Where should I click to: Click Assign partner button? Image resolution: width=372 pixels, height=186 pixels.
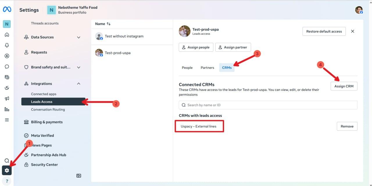pos(233,47)
